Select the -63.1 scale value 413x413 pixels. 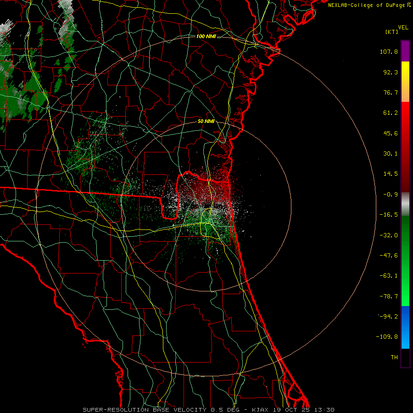tap(389, 276)
